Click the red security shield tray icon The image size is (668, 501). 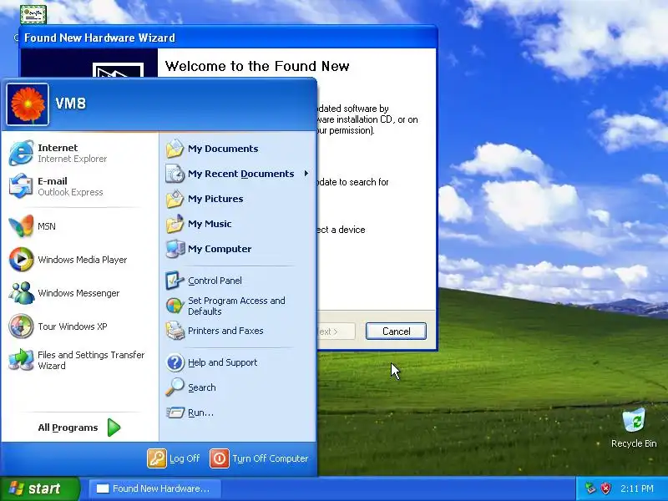[605, 488]
